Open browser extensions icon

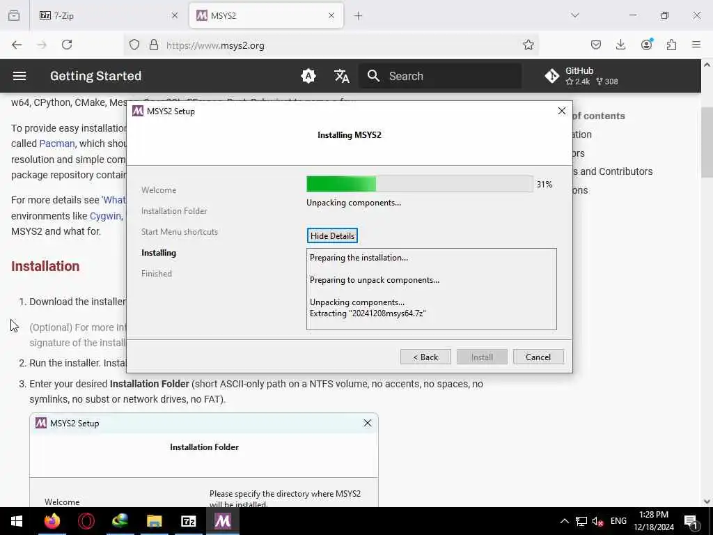tap(671, 45)
